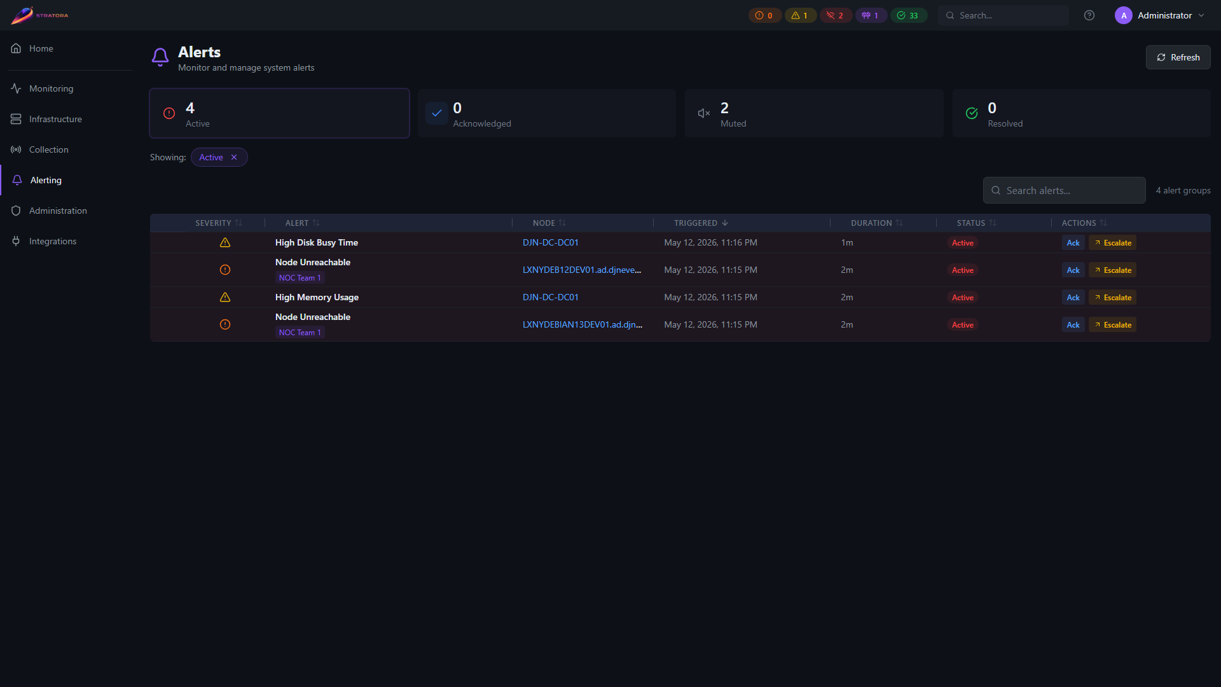The width and height of the screenshot is (1221, 687).
Task: Escalate the LXNYDEB12DEV01 unreachable alert
Action: 1112,270
